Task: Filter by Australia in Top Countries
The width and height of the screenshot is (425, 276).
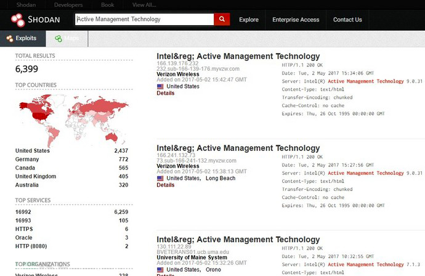Action: click(x=27, y=185)
